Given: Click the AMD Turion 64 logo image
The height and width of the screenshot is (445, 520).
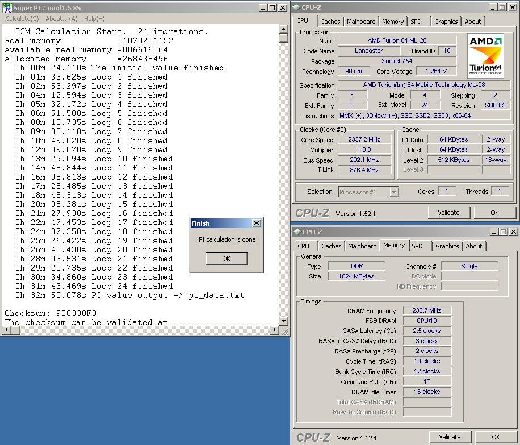Looking at the screenshot, I should 485,56.
